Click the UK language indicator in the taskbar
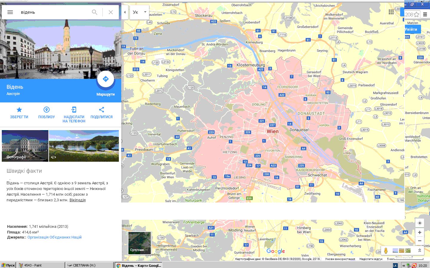Viewport: 430px width, 268px height. click(x=395, y=265)
